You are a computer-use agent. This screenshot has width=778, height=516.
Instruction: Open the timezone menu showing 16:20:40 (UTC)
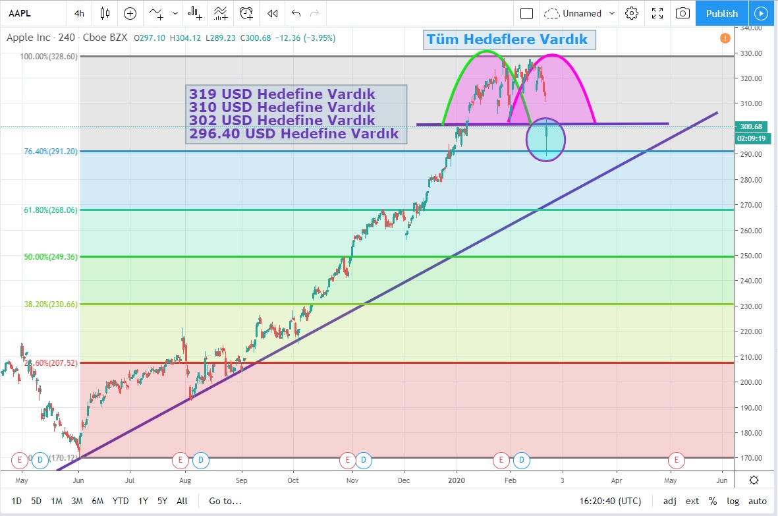610,501
